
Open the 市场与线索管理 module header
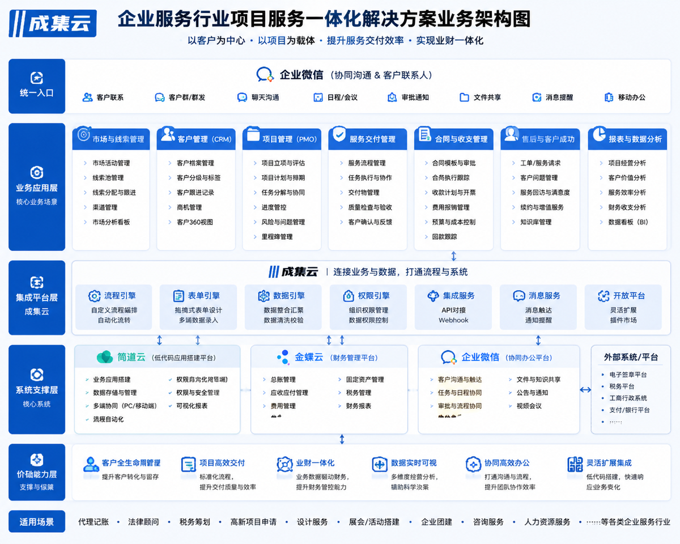(x=111, y=139)
